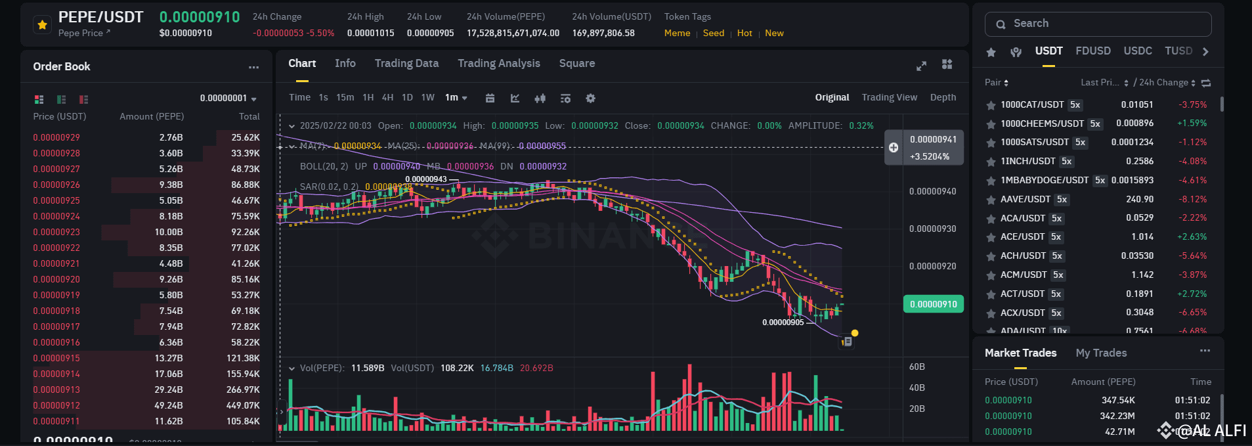Screen dimensions: 1252x446
Task: Open the Trading Analysis tab
Action: coord(499,63)
